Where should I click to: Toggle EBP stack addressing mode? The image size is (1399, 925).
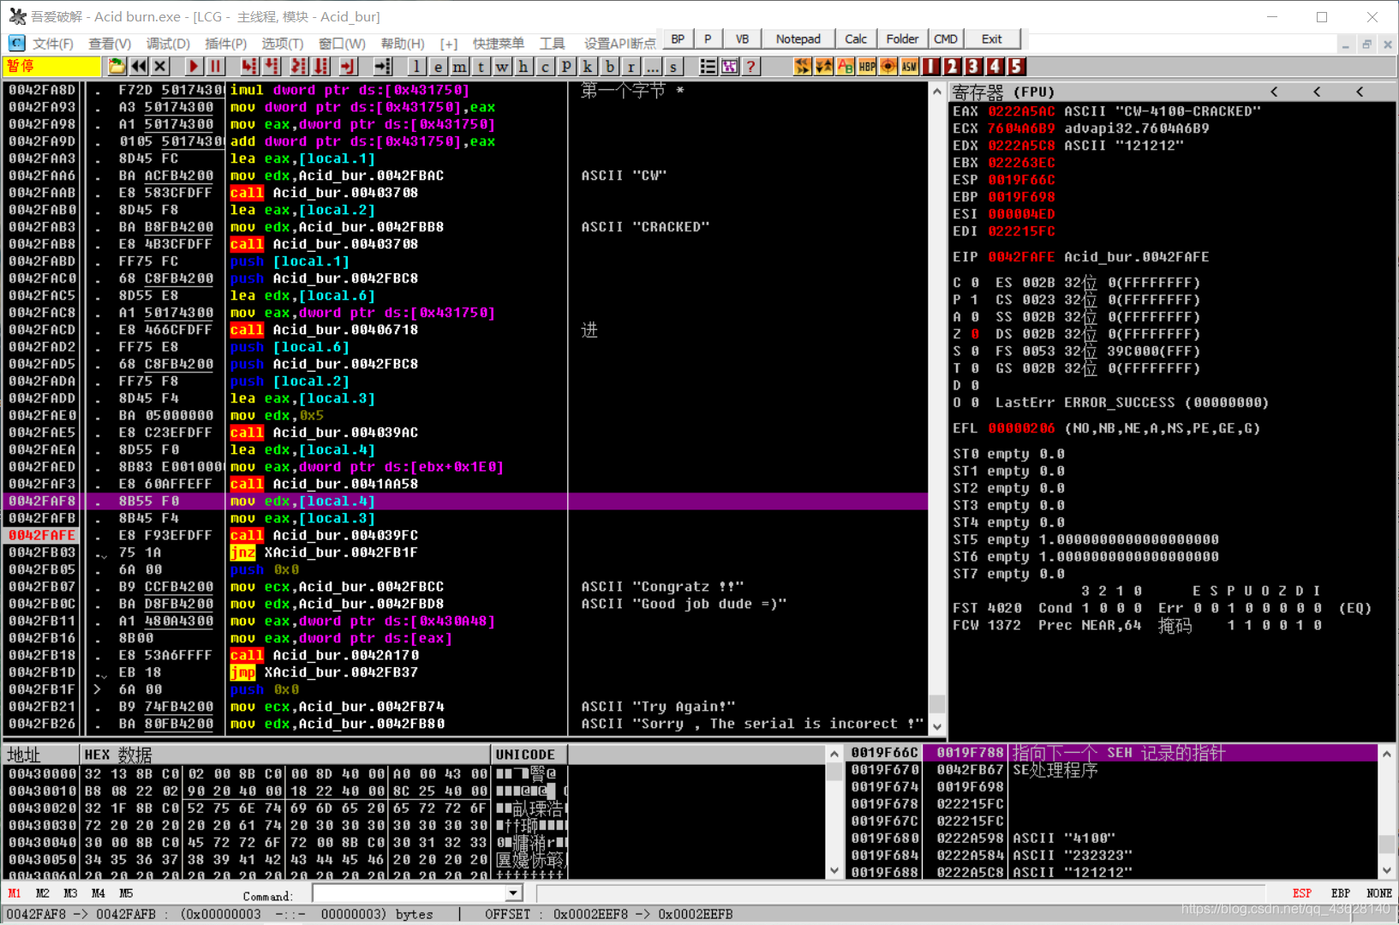tap(1341, 893)
